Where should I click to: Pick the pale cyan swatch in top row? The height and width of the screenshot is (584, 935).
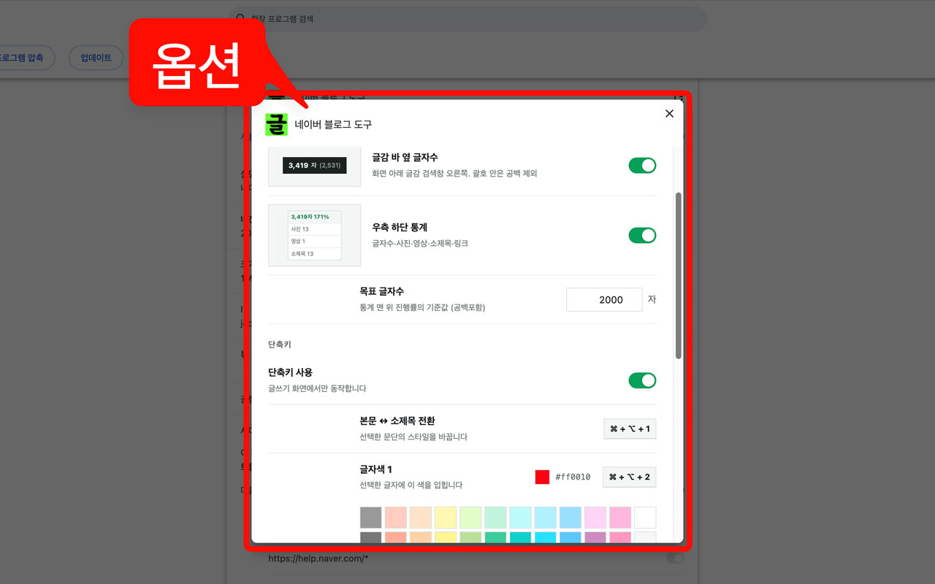pyautogui.click(x=520, y=518)
